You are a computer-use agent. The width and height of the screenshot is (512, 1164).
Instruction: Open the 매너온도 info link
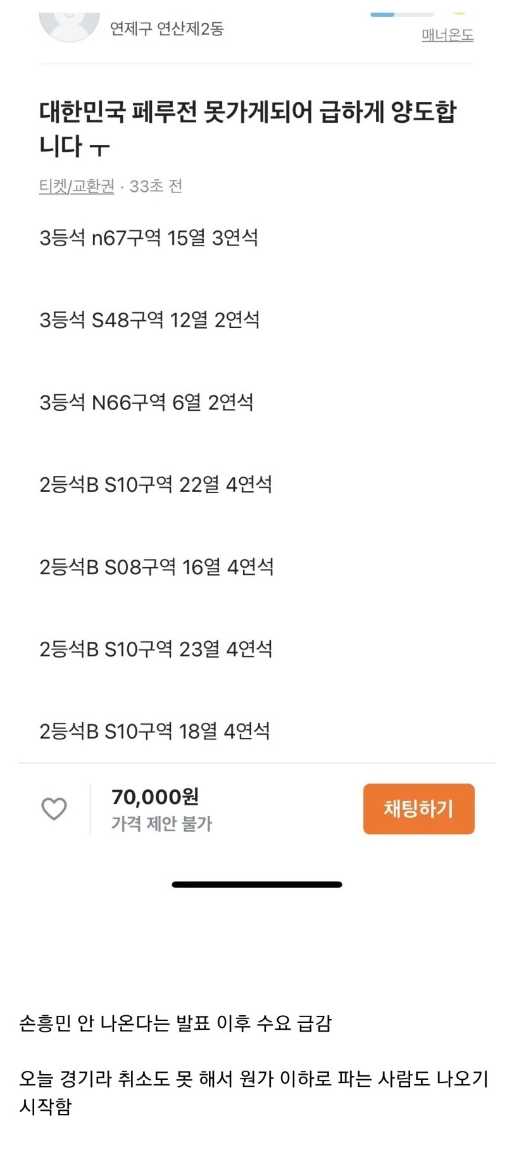coord(447,35)
